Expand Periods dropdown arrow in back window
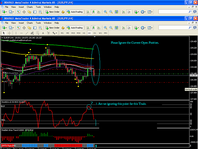This screenshot has width=198, height=149. pos(145,12)
